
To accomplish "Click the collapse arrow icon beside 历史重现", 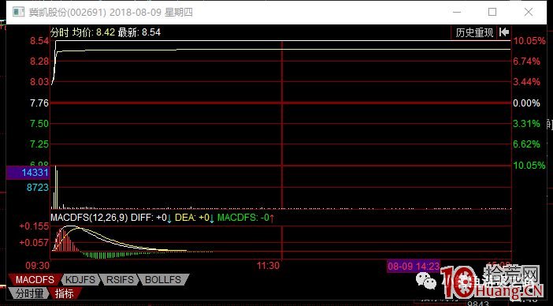I will point(504,32).
